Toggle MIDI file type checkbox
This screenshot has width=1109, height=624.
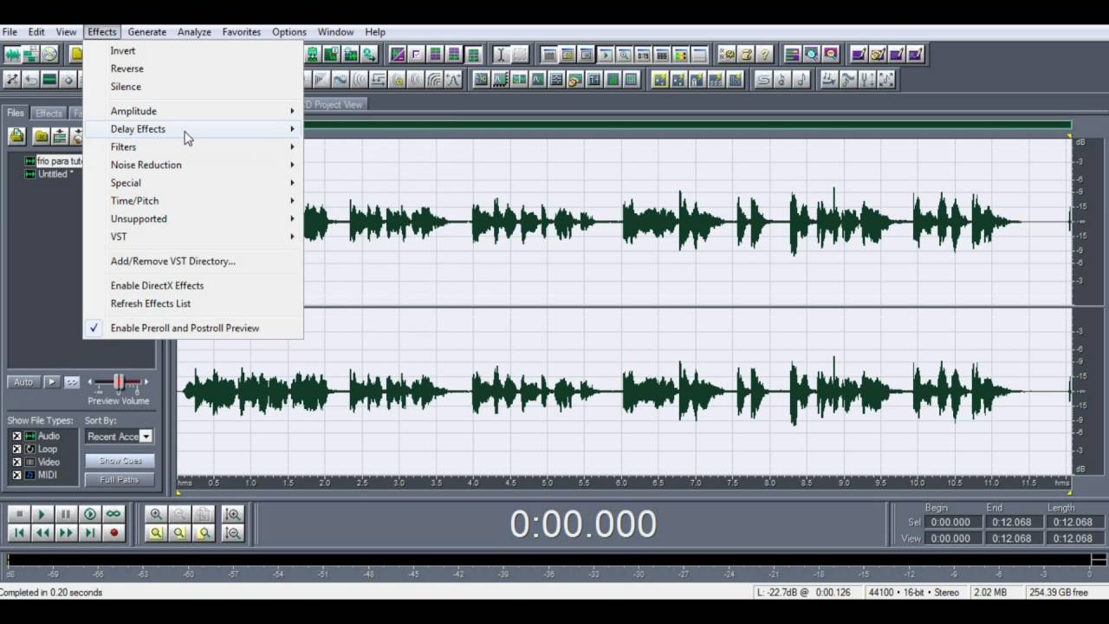click(16, 475)
